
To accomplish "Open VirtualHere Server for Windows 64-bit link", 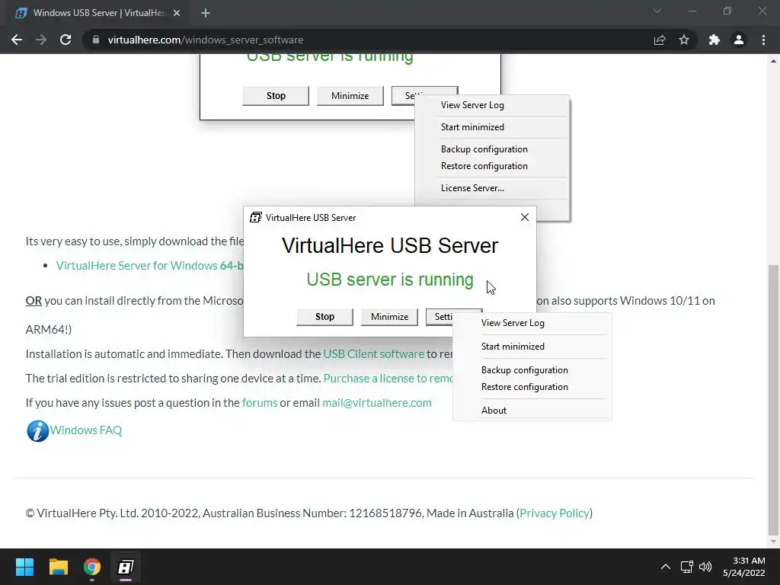I will tap(149, 266).
